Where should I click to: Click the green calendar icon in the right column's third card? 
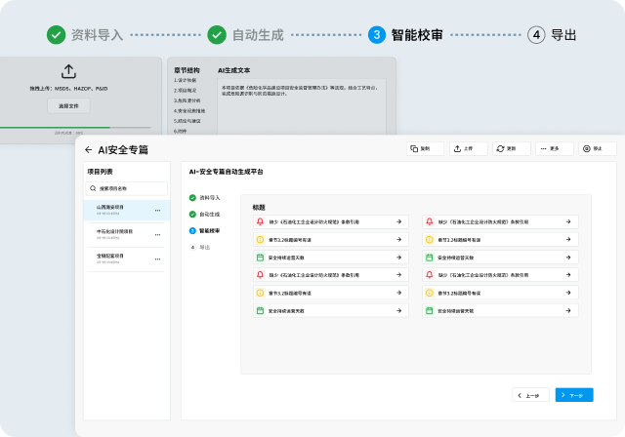coord(430,258)
